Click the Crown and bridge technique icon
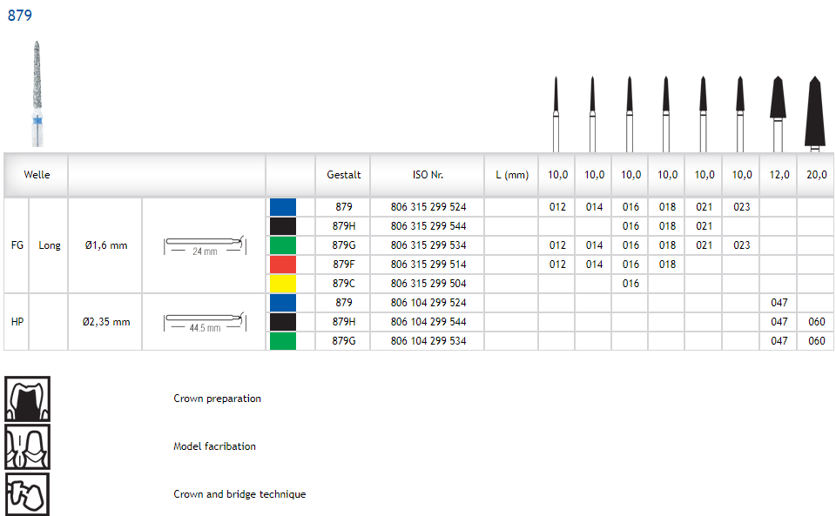836x516 pixels. coord(27,494)
